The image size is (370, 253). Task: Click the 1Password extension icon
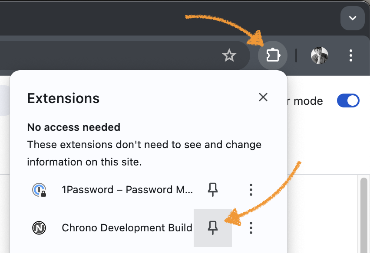click(39, 189)
